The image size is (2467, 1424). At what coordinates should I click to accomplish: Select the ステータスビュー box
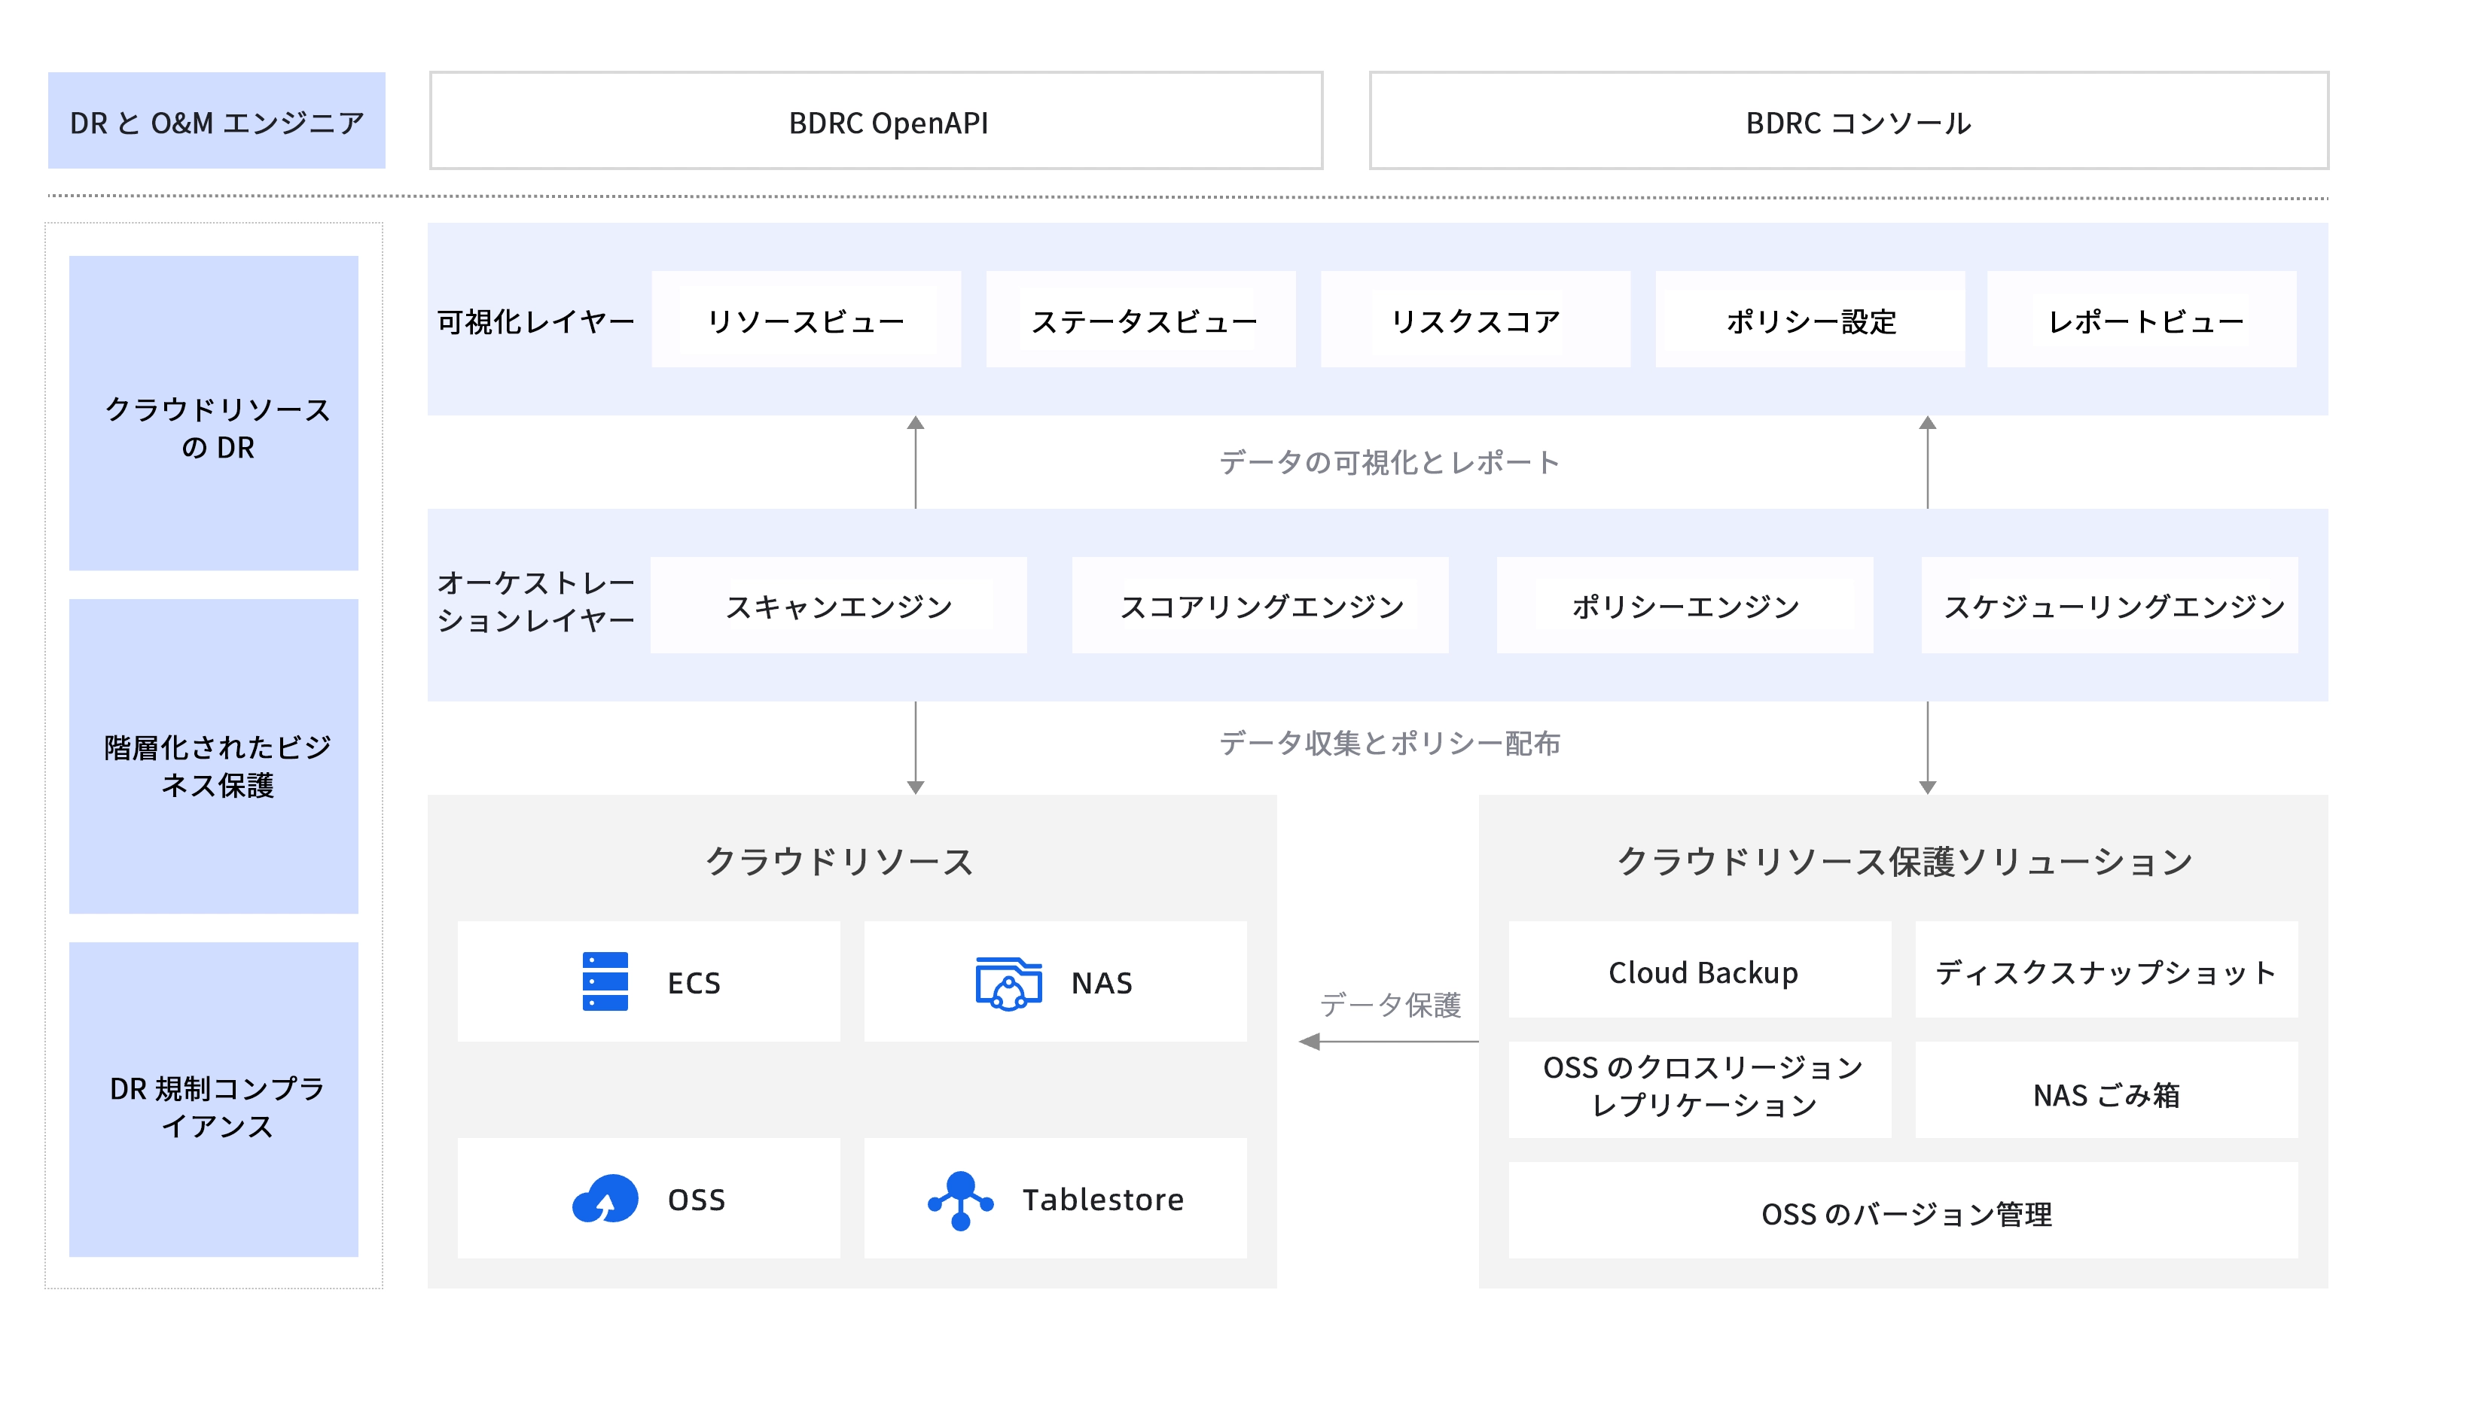tap(1140, 320)
